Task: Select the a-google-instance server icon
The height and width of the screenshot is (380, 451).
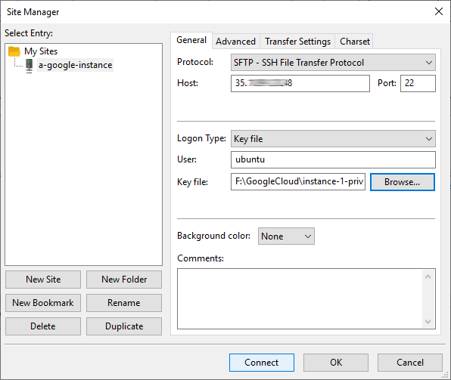Action: click(x=29, y=66)
